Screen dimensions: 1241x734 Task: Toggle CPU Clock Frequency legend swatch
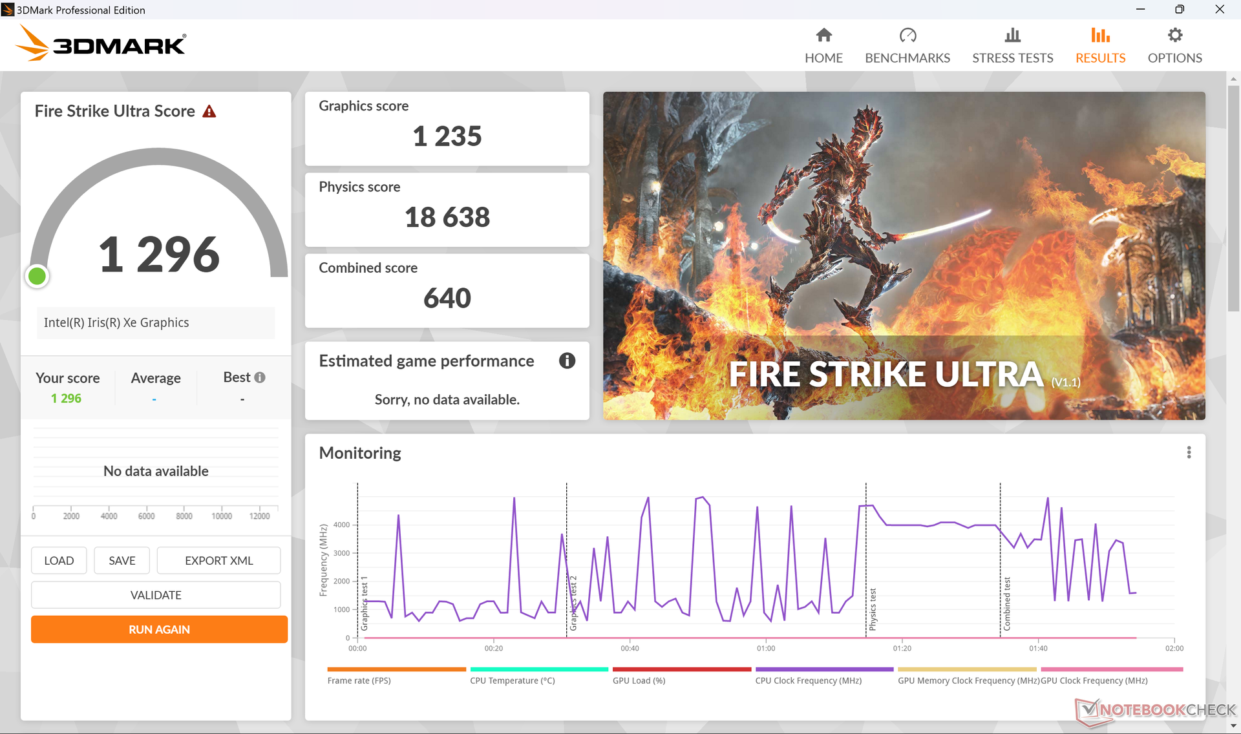tap(824, 670)
